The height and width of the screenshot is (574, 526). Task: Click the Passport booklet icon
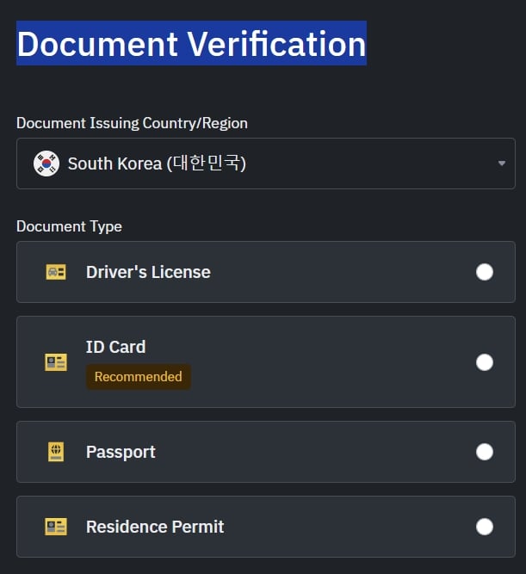click(56, 452)
